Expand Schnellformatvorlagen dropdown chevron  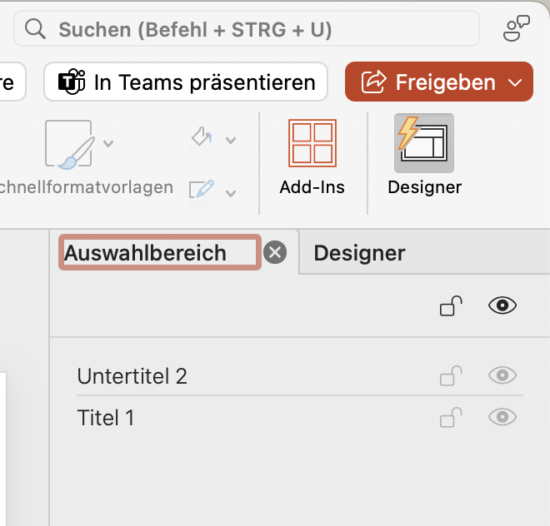click(x=108, y=143)
